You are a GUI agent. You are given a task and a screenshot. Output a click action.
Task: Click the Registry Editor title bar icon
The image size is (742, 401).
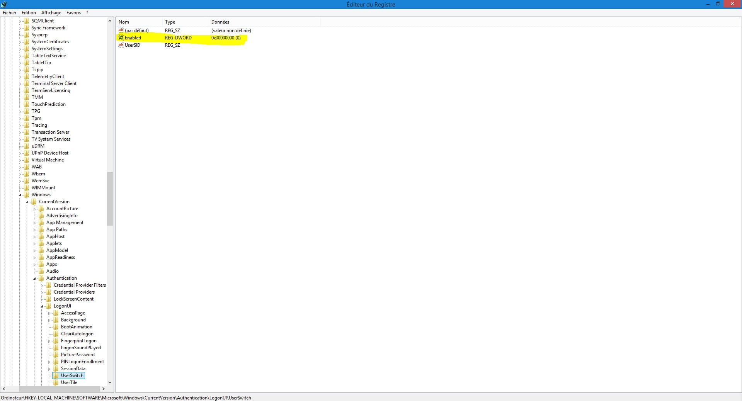pos(4,4)
